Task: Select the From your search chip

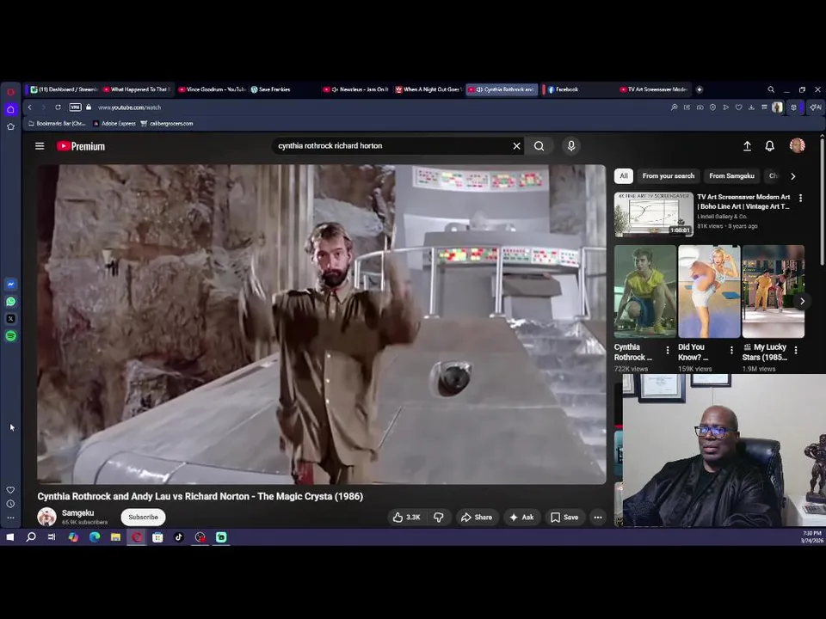Action: [668, 175]
